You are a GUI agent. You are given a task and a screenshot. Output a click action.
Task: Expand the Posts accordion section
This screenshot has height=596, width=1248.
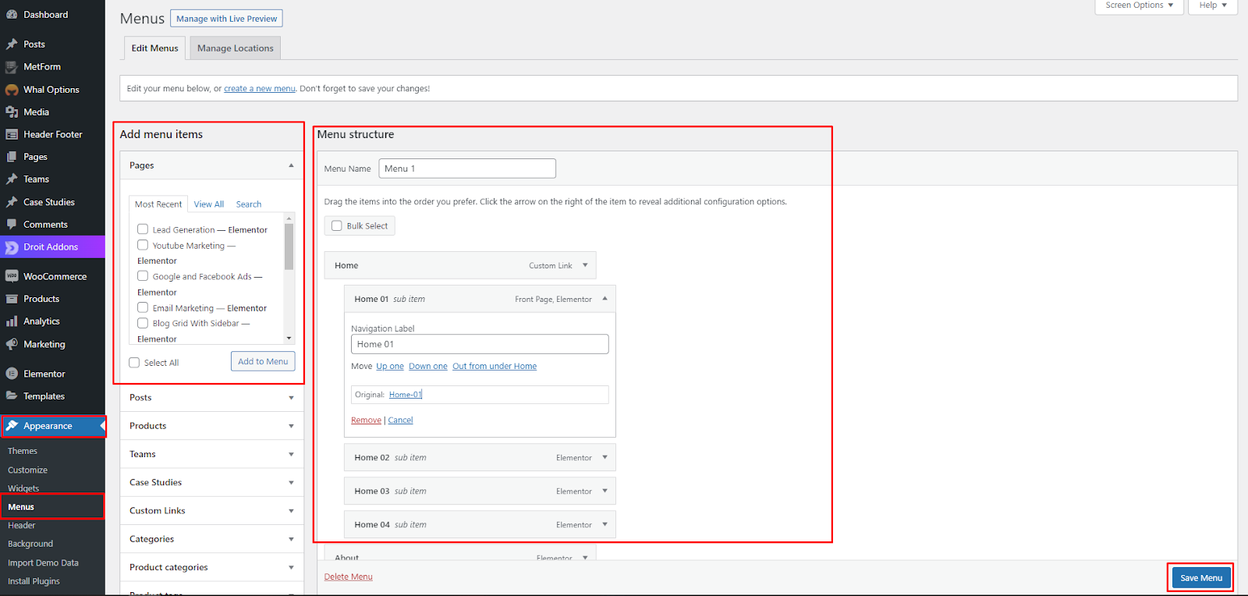click(x=291, y=398)
